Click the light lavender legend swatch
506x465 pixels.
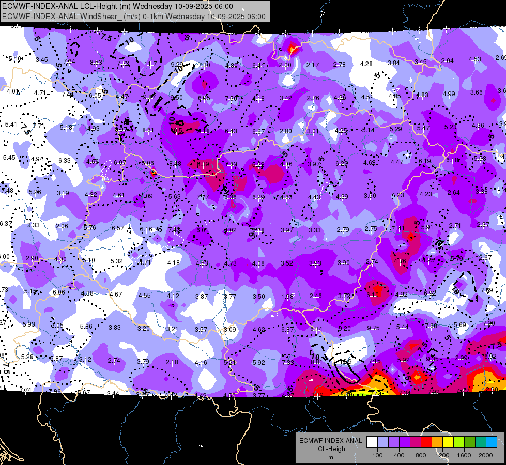coord(383,442)
